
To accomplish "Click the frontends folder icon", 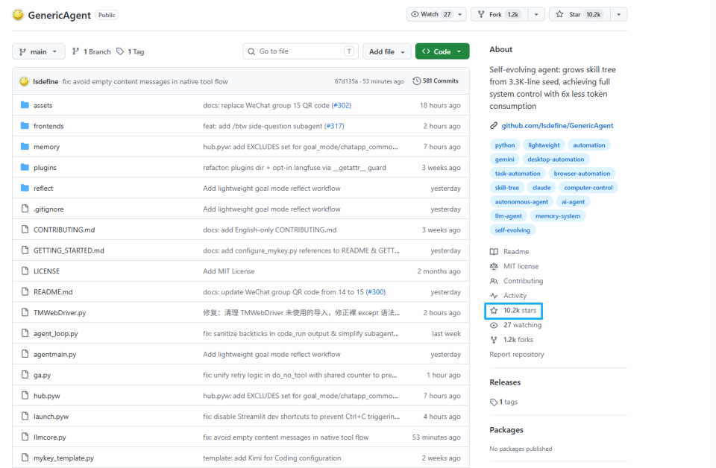I will click(x=25, y=126).
